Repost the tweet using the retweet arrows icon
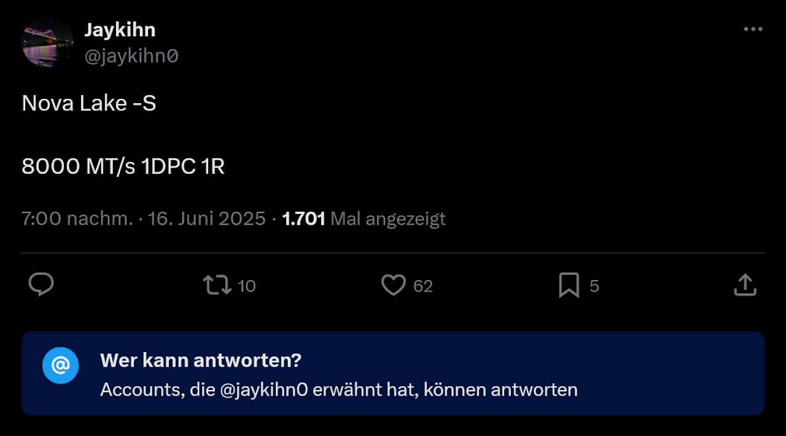786x436 pixels. click(x=217, y=285)
